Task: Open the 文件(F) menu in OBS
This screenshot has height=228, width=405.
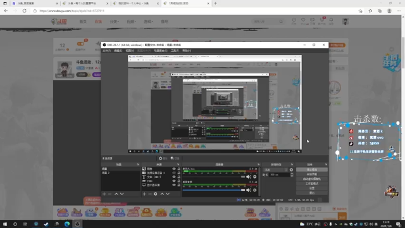Action: 106,51
